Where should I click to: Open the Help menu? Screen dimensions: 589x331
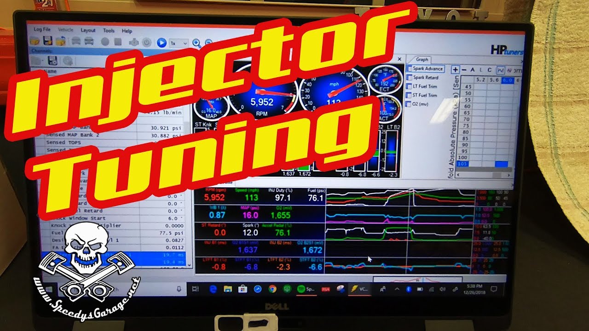127,31
